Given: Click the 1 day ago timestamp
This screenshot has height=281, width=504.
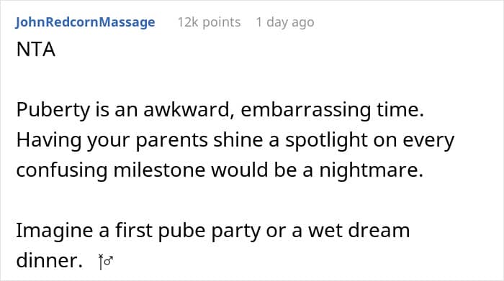Looking at the screenshot, I should pos(285,22).
